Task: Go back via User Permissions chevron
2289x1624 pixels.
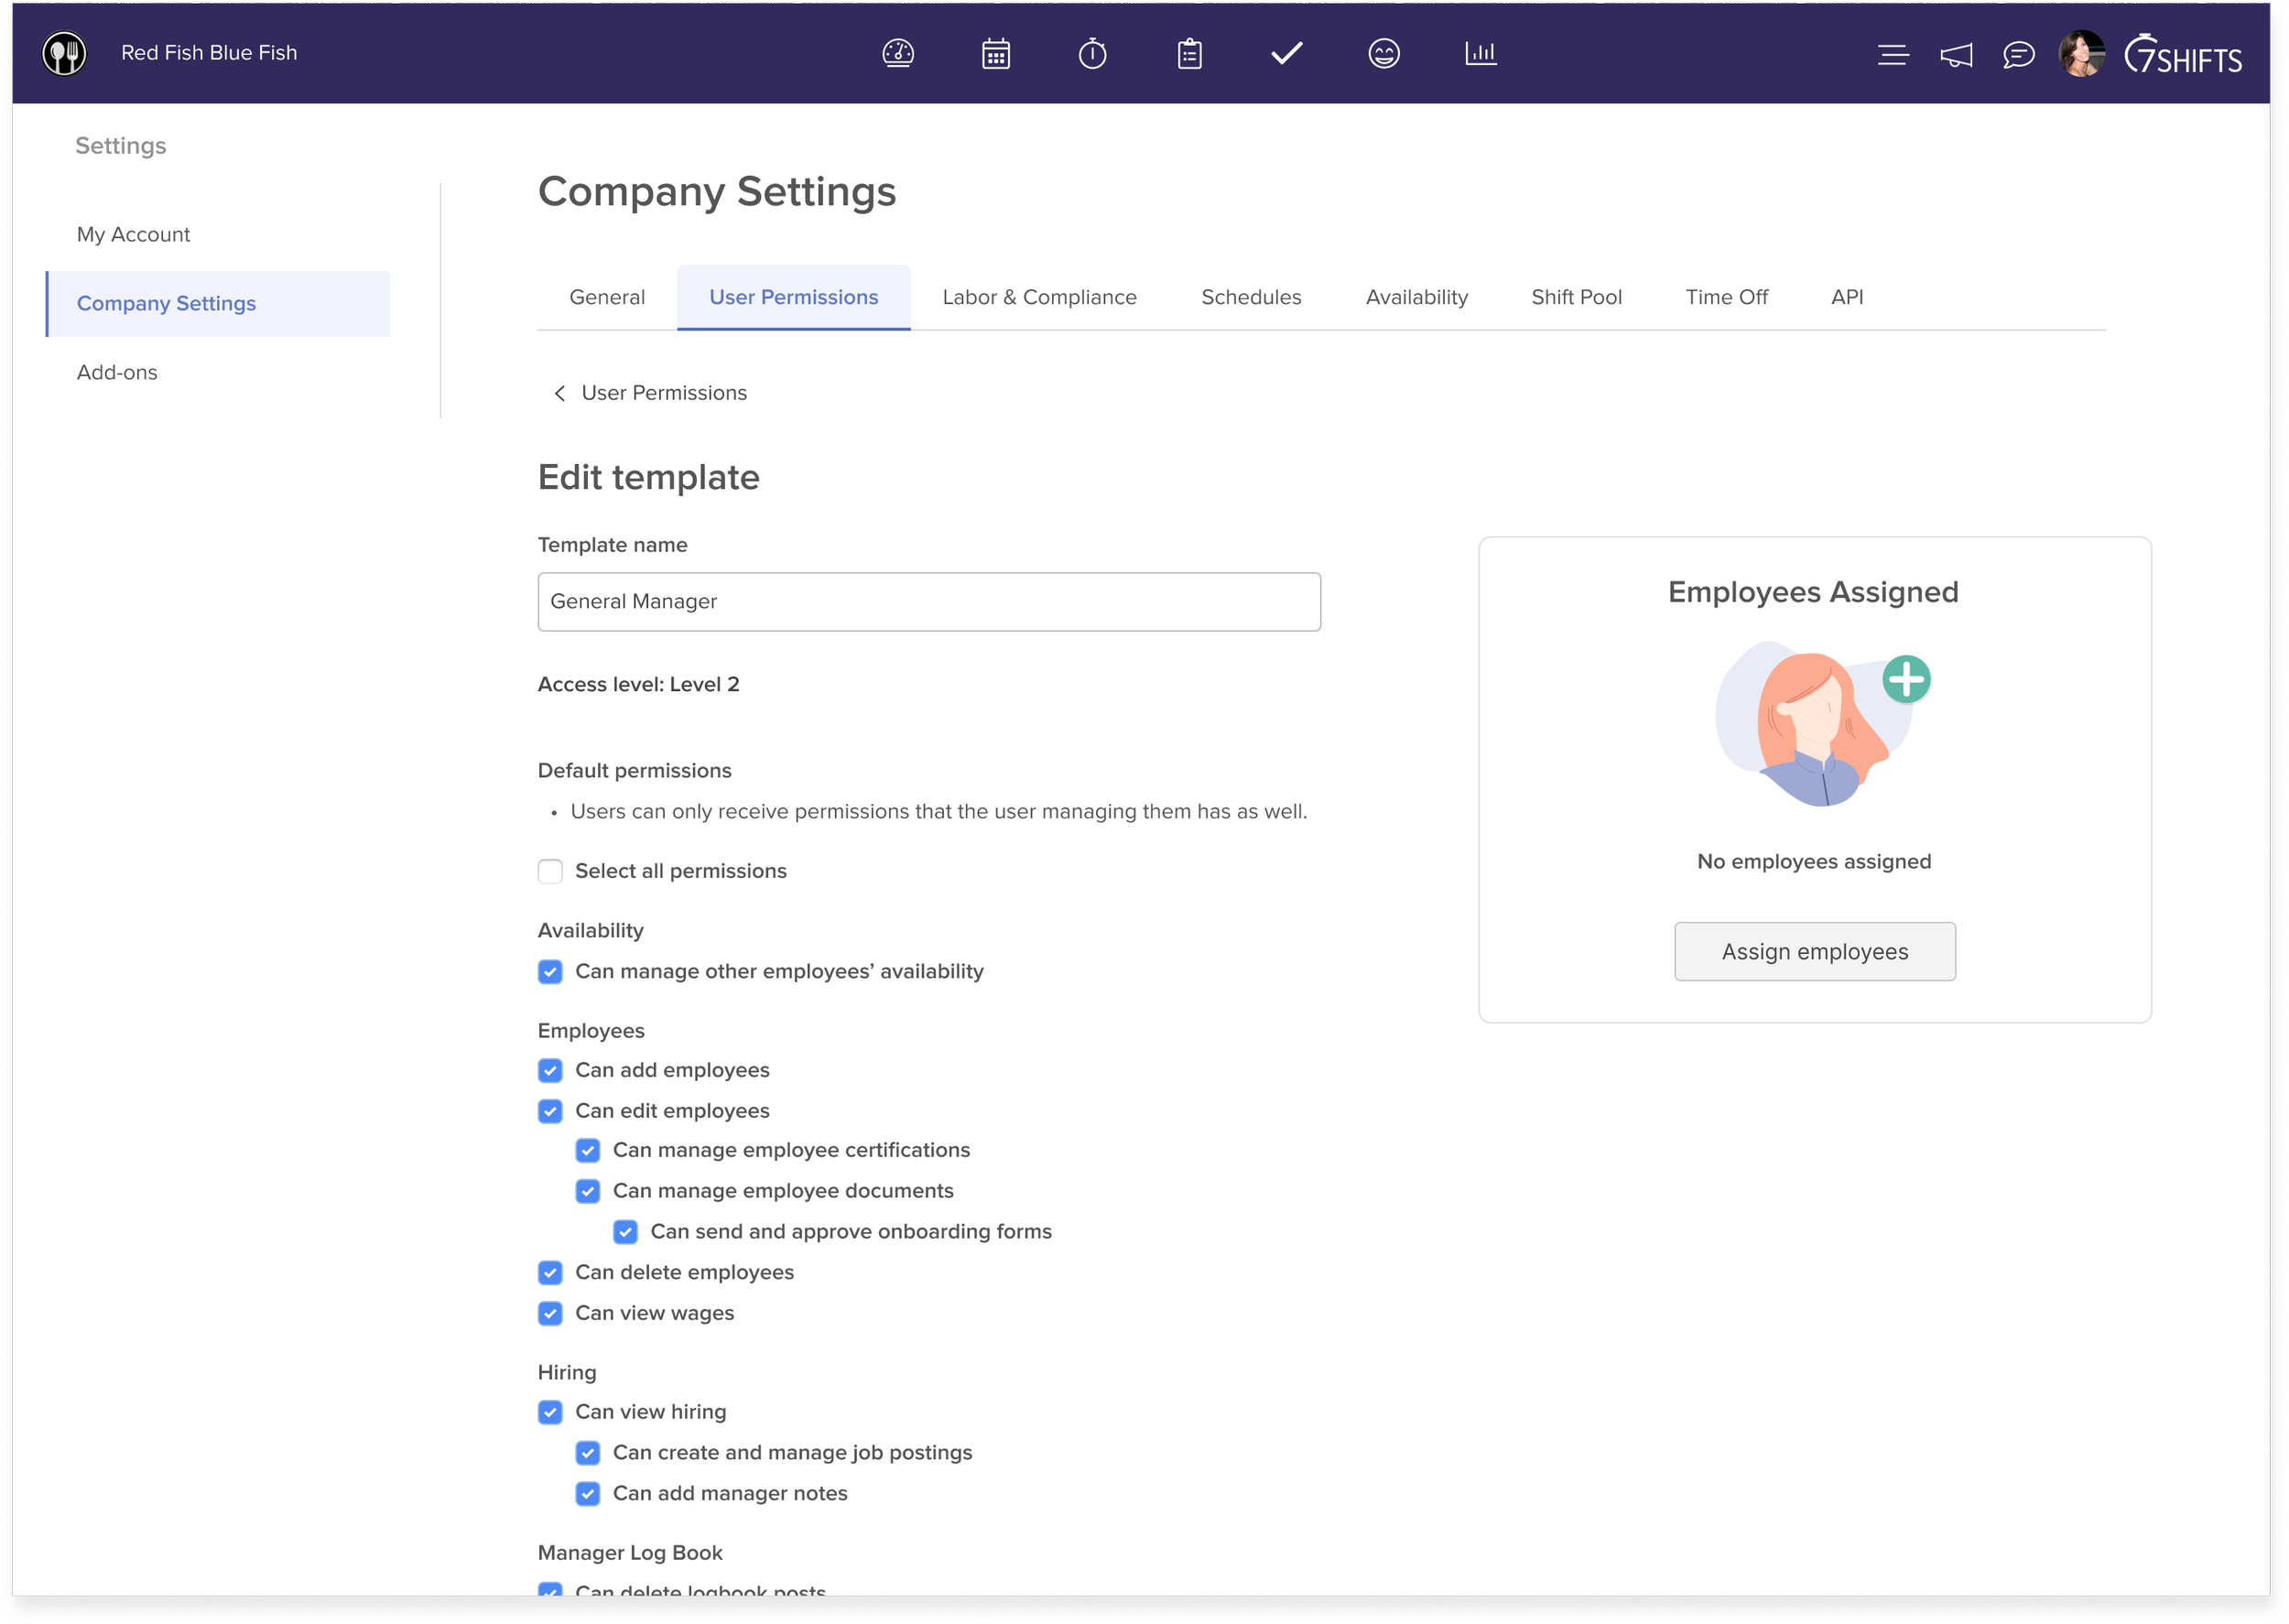Action: (x=560, y=393)
